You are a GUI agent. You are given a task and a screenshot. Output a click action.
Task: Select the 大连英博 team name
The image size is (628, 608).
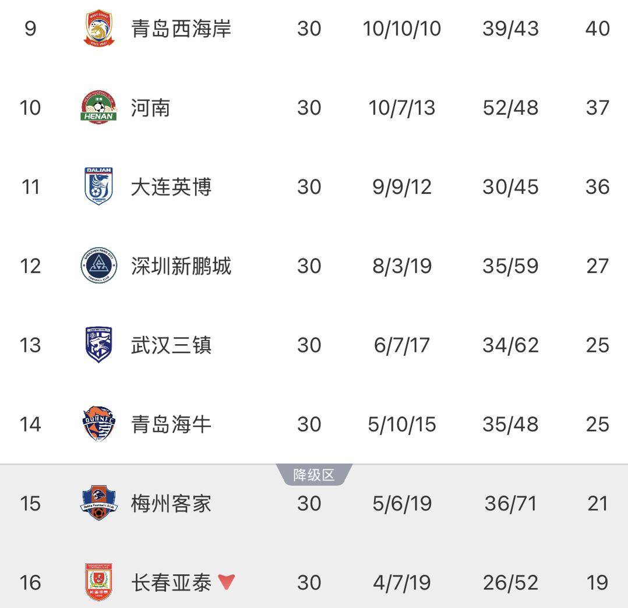[171, 187]
